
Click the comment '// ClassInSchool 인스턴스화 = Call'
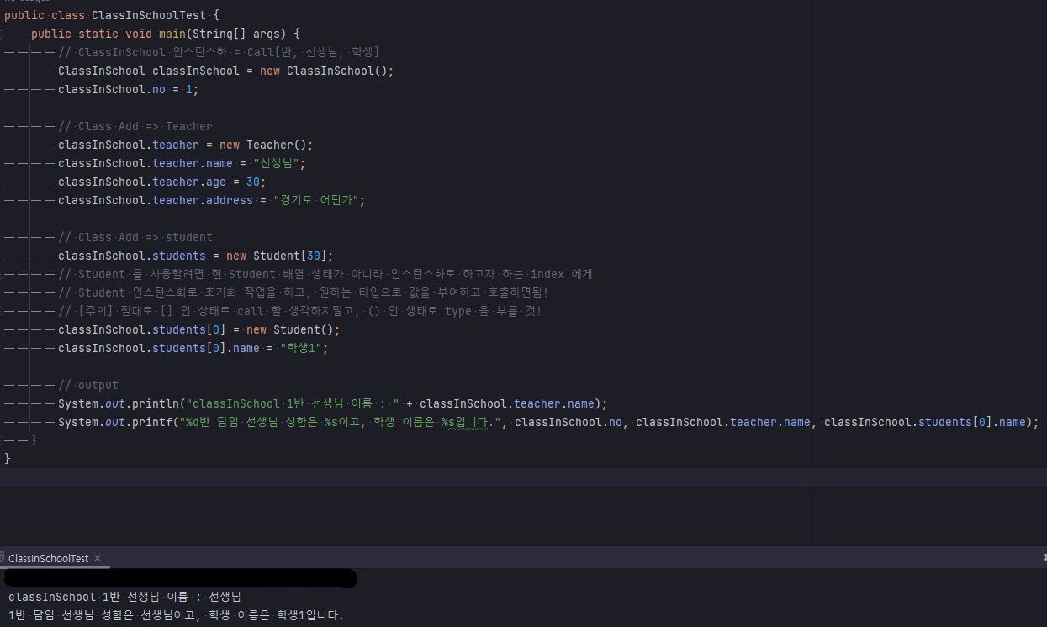coord(219,53)
